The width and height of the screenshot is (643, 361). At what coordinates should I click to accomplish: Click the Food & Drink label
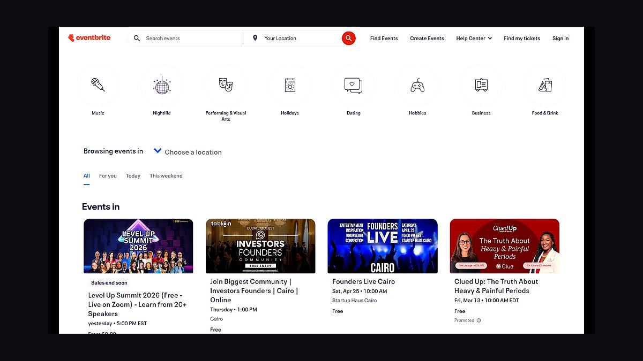pyautogui.click(x=545, y=113)
